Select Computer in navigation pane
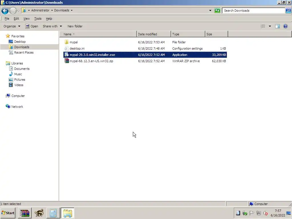This screenshot has width=292, height=219. 15,96
